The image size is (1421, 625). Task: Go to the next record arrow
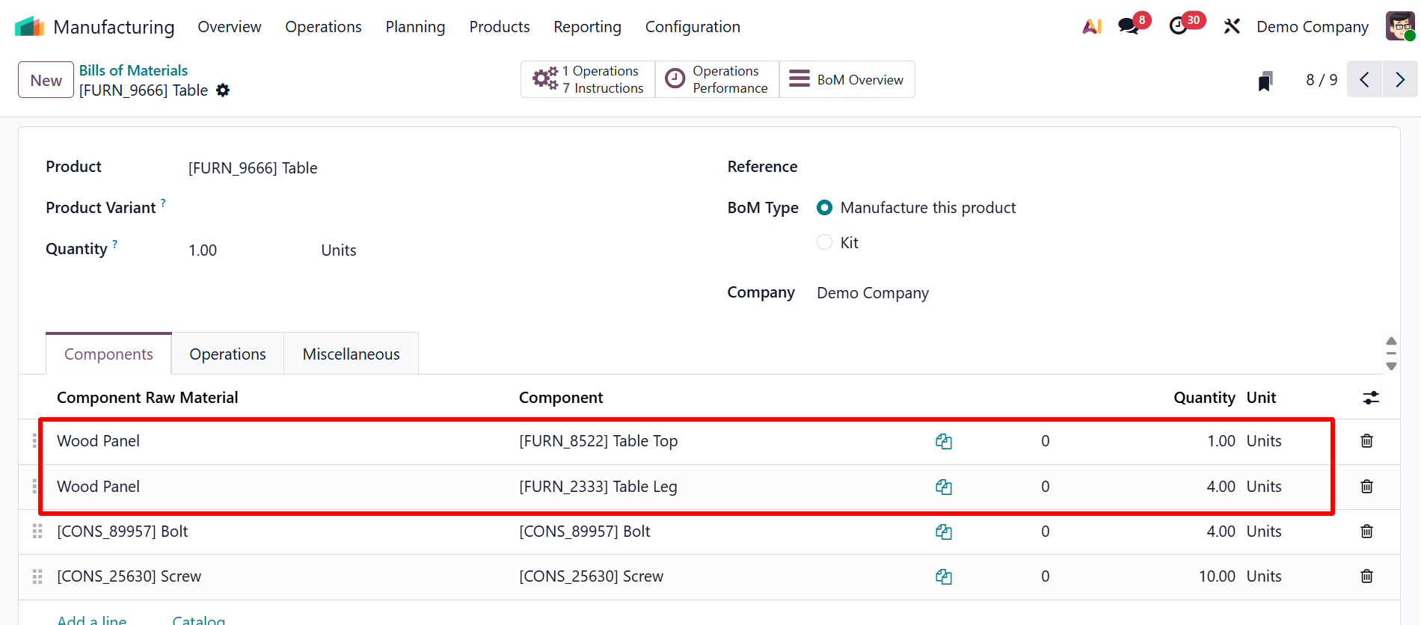tap(1399, 80)
